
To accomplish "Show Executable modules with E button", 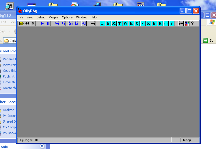I will 108,24.
